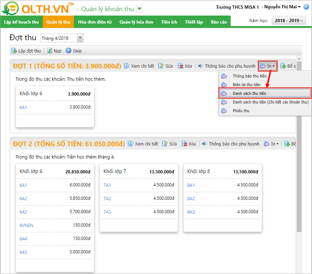312x274 pixels.
Task: Open the Quản lý khoản thu module dropdown
Action: [x=140, y=9]
